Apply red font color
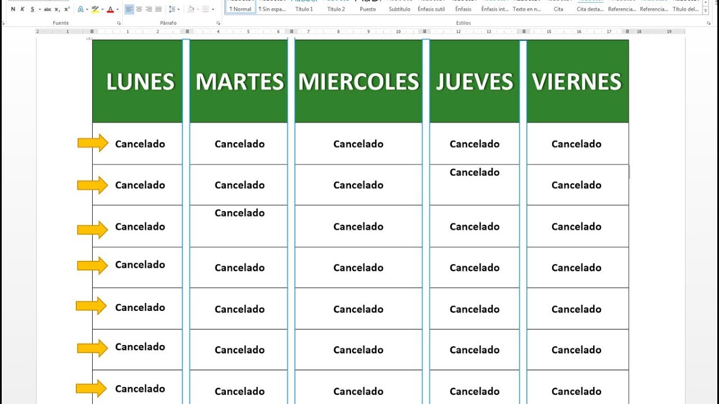The image size is (719, 404). pyautogui.click(x=110, y=10)
